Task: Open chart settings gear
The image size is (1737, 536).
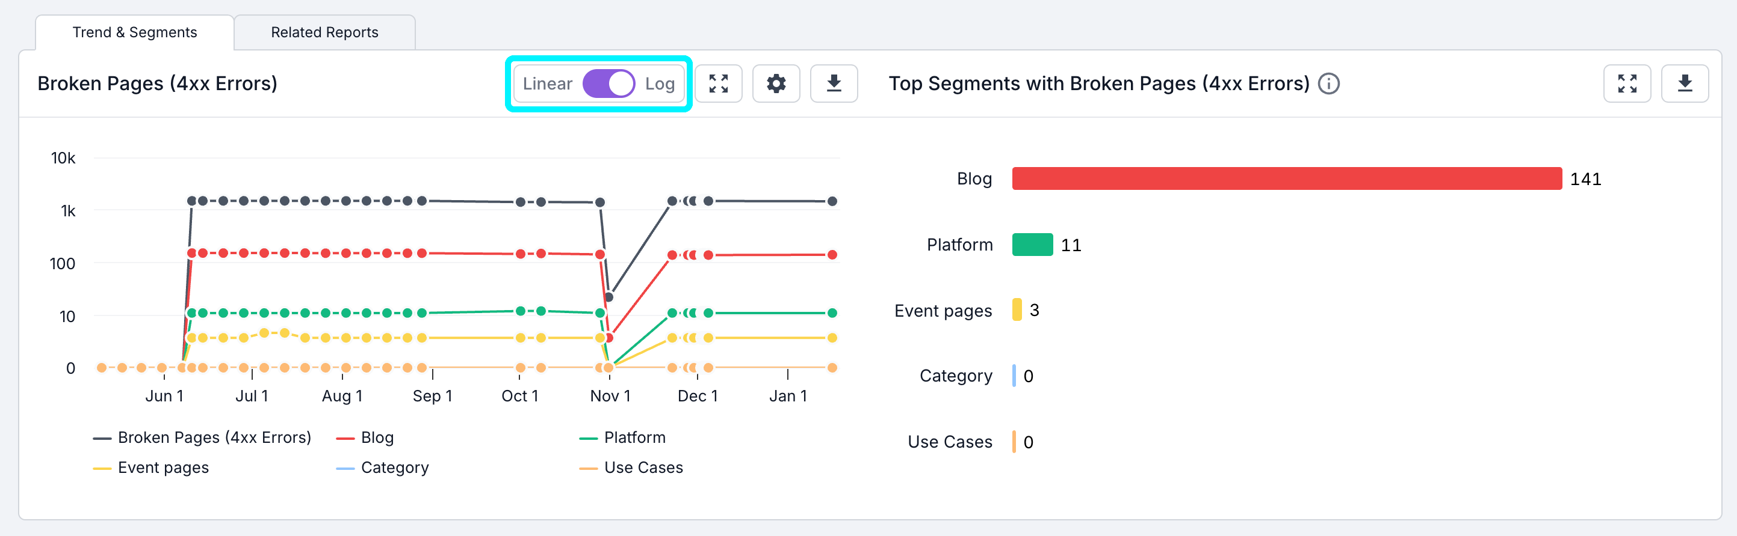Action: 776,84
